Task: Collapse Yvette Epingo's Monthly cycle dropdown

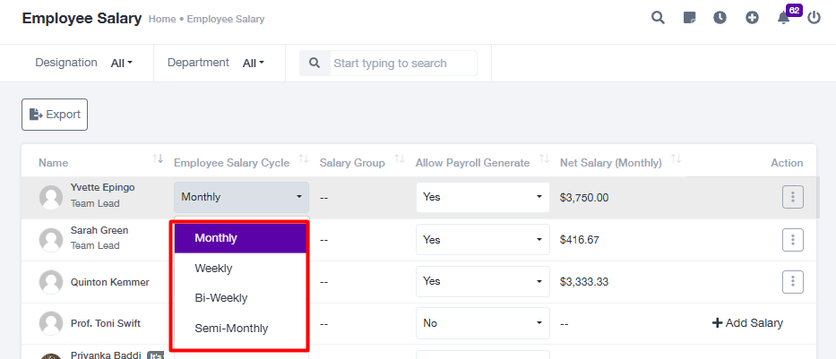Action: click(242, 197)
